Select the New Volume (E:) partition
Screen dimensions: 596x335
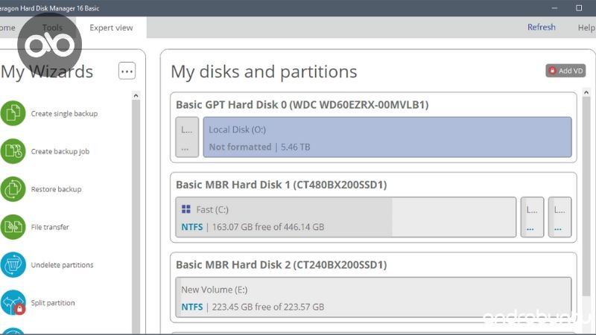374,297
